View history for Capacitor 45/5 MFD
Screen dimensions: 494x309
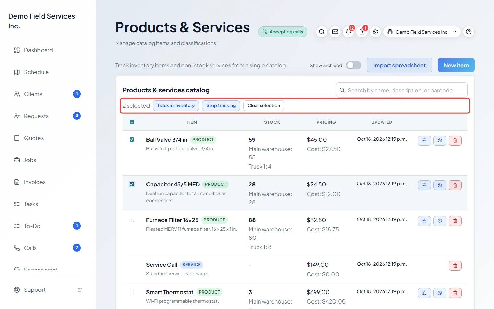440,185
